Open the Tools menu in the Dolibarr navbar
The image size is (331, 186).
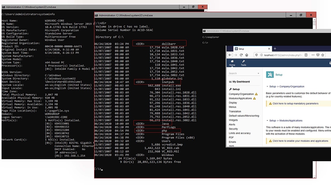click(244, 61)
